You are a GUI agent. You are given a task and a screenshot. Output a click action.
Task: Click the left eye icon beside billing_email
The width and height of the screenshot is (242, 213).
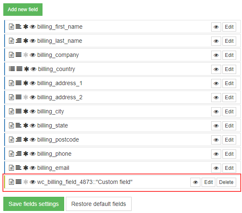click(32, 168)
